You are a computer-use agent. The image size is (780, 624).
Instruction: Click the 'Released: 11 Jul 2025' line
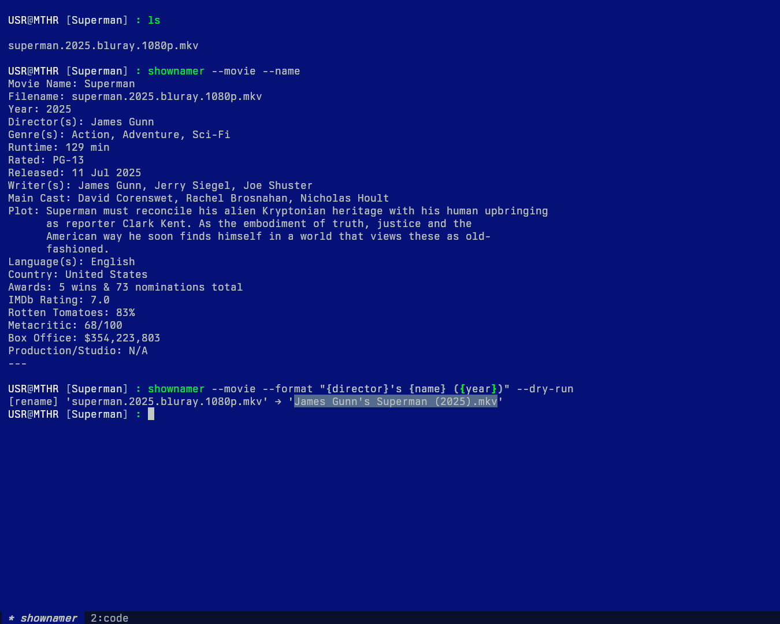coord(75,173)
